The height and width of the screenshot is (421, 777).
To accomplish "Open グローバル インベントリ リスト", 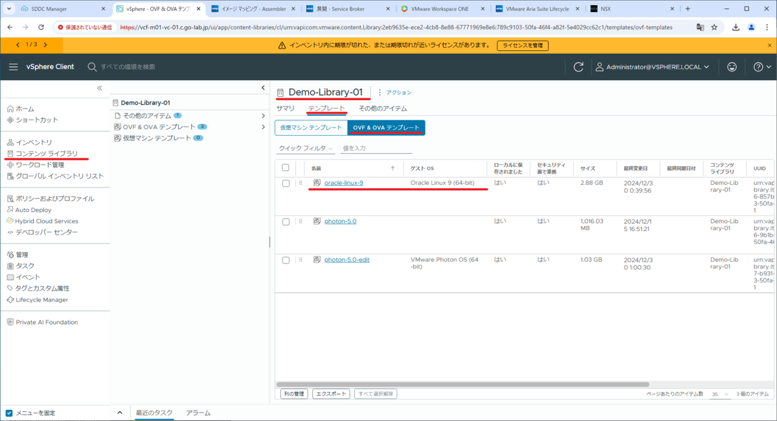I will [54, 176].
